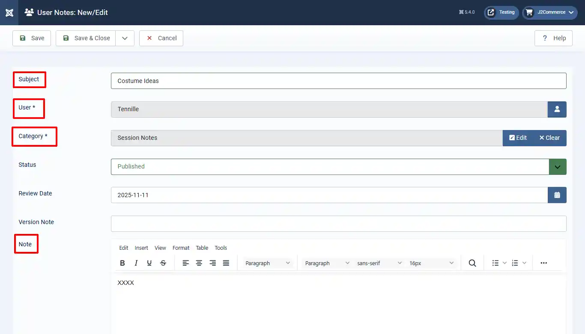
Task: Edit the Session Notes category
Action: [x=518, y=138]
